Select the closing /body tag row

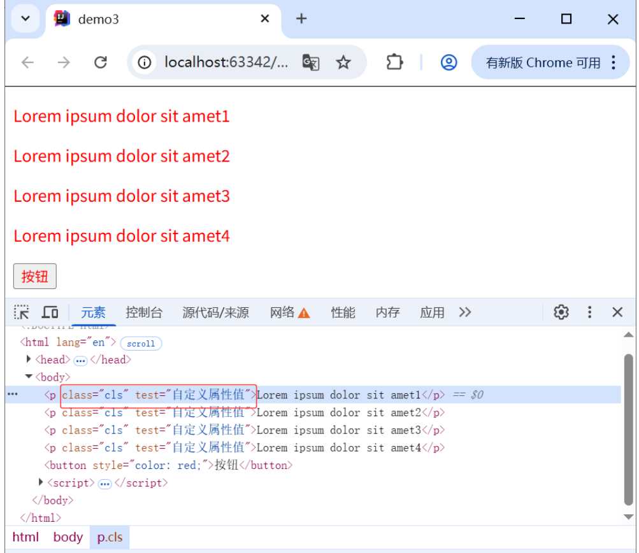tap(313, 500)
